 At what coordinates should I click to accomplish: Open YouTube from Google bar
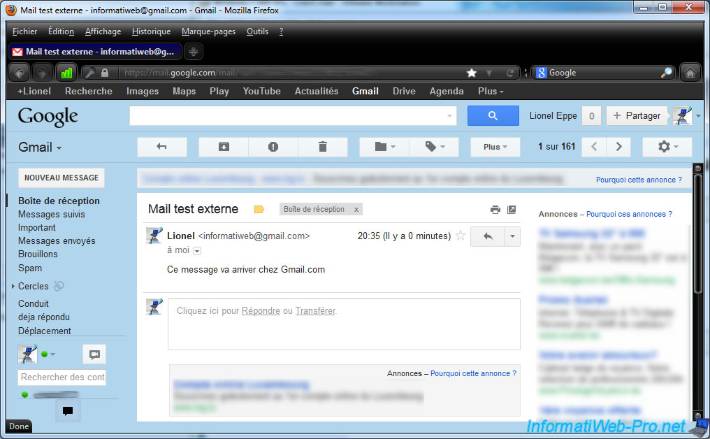[x=262, y=91]
